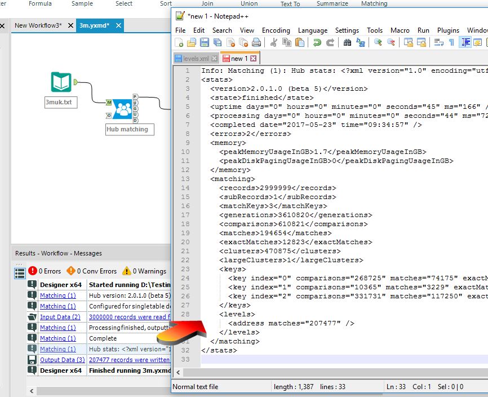Select the 3muk.txt Input Data tool icon
The image size is (488, 397).
[61, 82]
